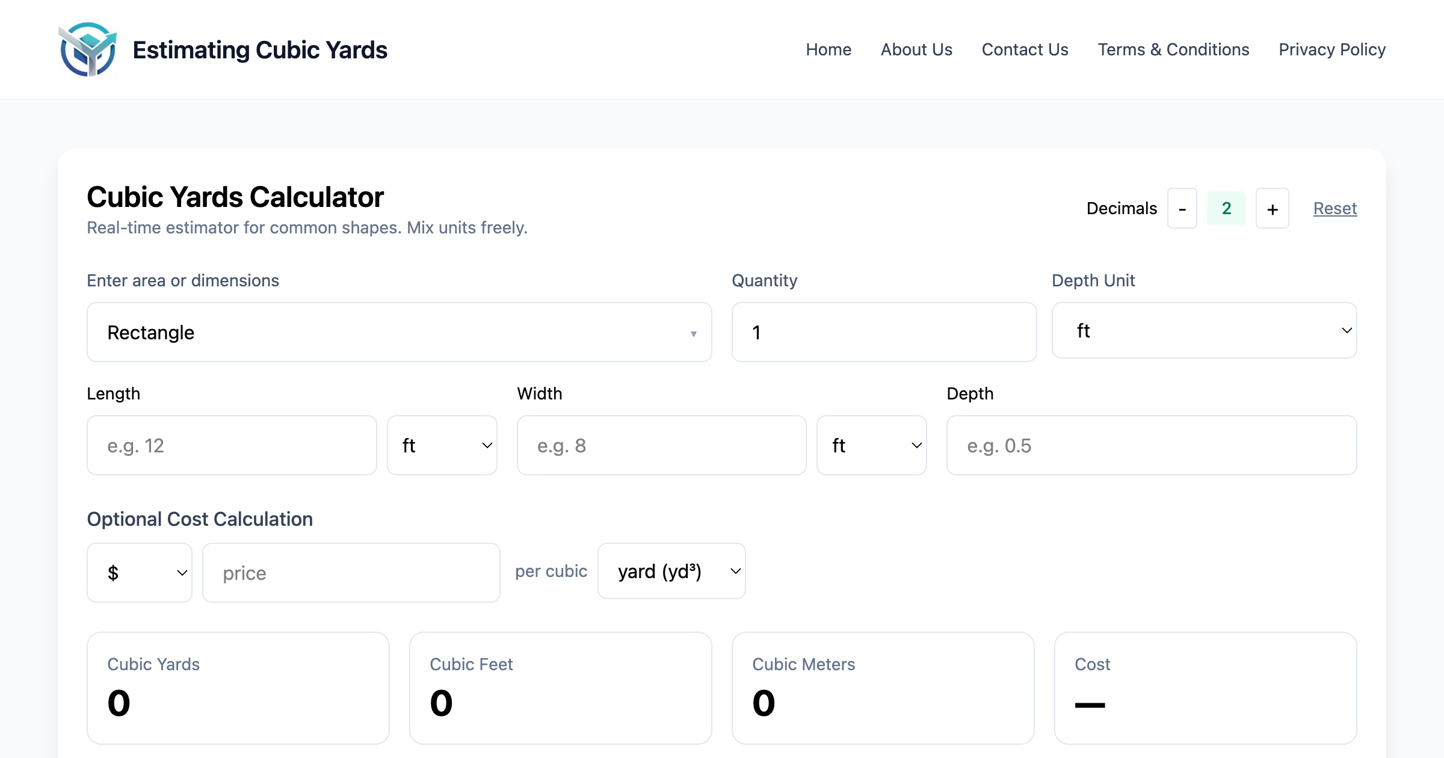This screenshot has height=758, width=1444.
Task: Click the price input field
Action: pyautogui.click(x=351, y=573)
